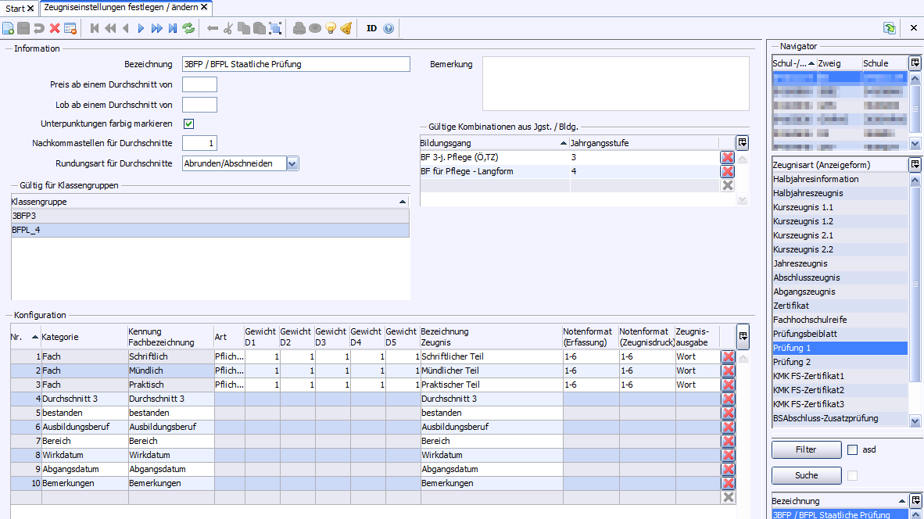Click the copy icon in toolbar

[244, 28]
